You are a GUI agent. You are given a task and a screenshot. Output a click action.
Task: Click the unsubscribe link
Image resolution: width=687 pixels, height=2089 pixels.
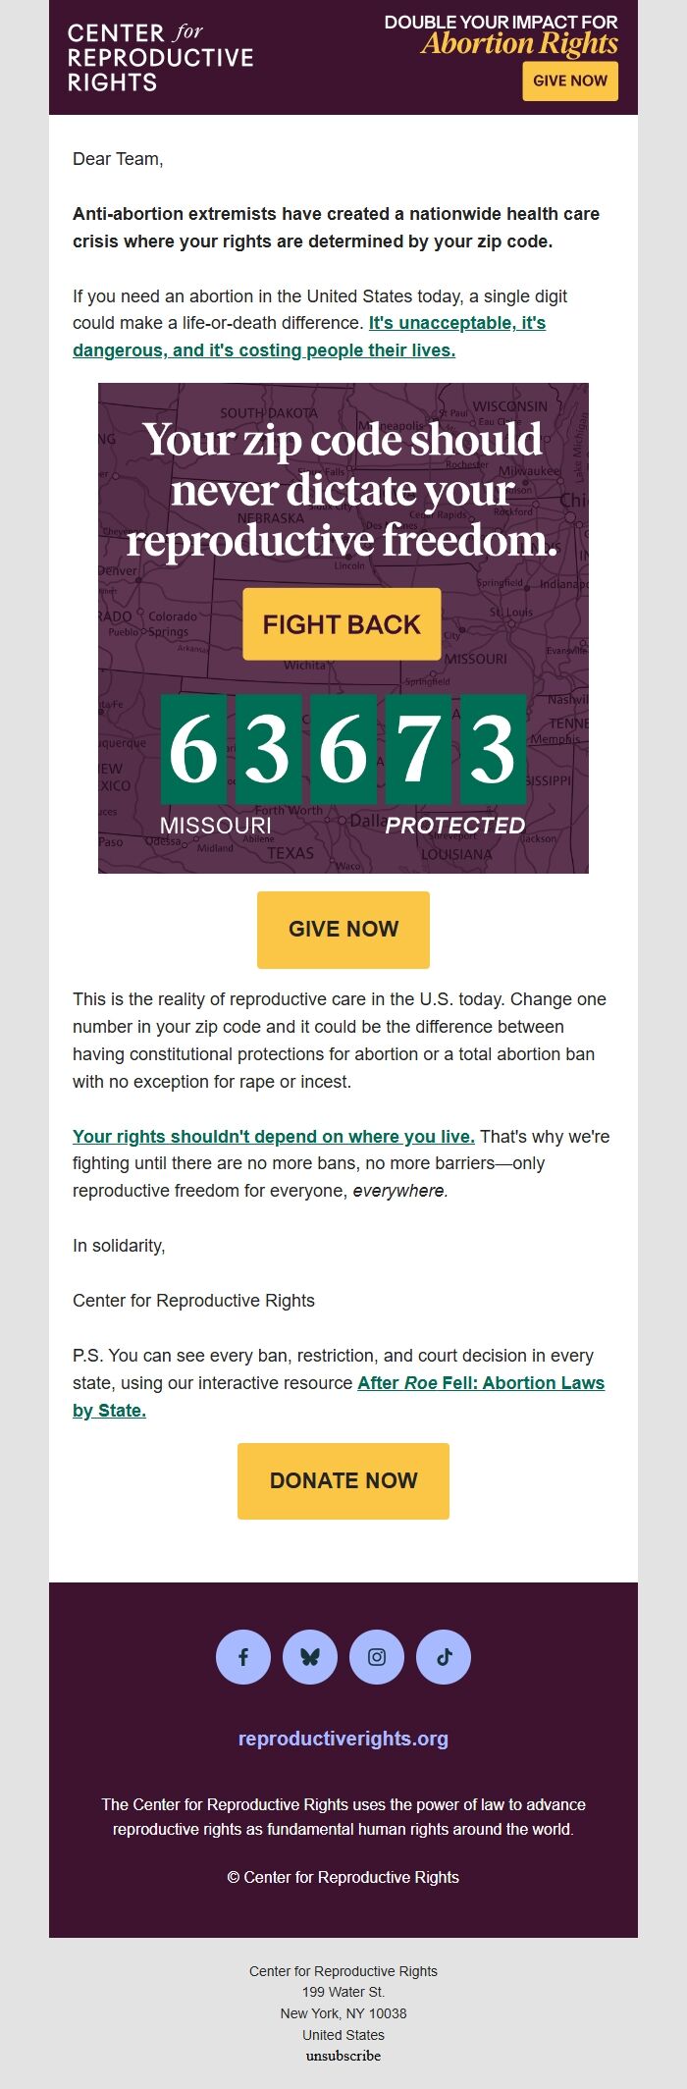click(x=343, y=2055)
